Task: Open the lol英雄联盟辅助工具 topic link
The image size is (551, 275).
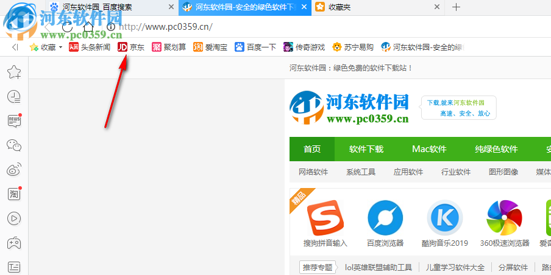Action: click(x=378, y=267)
